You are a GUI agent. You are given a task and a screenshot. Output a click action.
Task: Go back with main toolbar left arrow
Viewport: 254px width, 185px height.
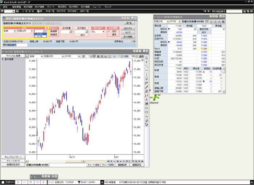click(205, 11)
